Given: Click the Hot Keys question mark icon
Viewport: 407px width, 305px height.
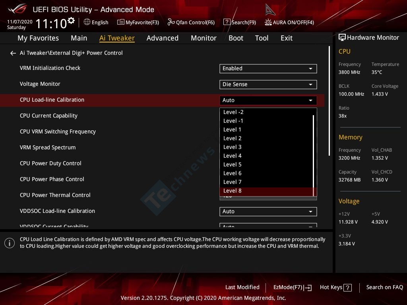Looking at the screenshot, I should tap(347, 288).
